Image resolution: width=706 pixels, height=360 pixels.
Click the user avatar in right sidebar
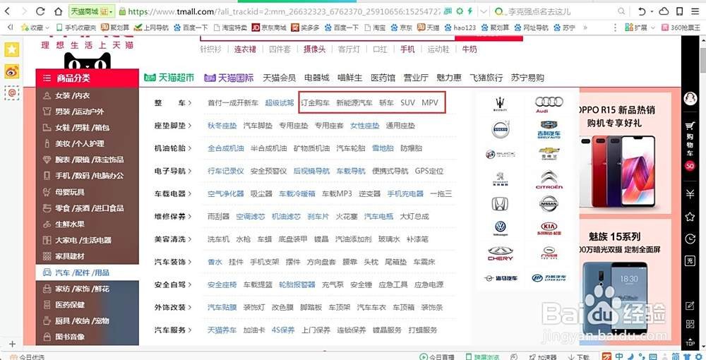click(690, 99)
